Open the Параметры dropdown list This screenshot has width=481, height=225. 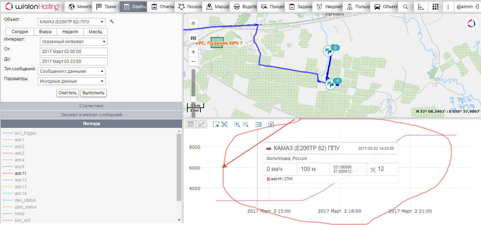click(x=72, y=81)
